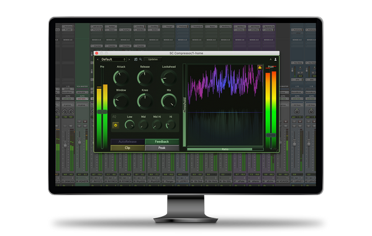Click the Updates button

click(153, 59)
